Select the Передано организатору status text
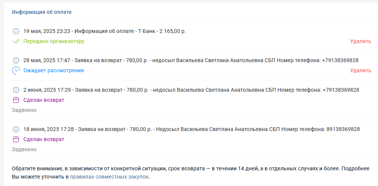 [54, 41]
